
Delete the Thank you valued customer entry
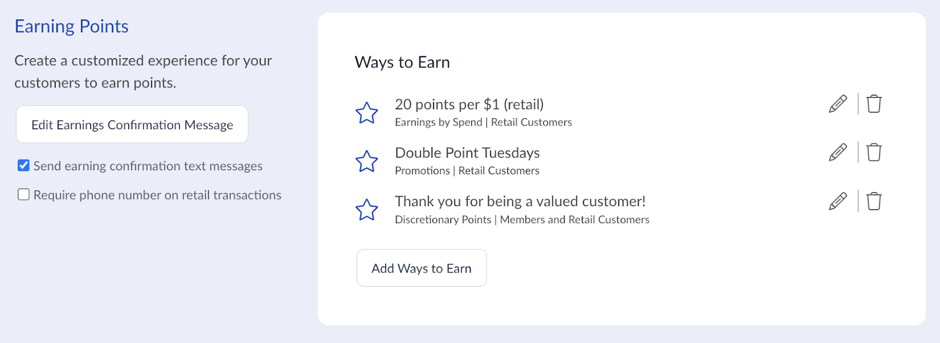874,201
